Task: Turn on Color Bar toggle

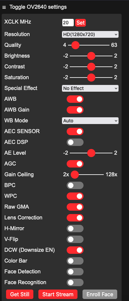Action: click(x=75, y=261)
